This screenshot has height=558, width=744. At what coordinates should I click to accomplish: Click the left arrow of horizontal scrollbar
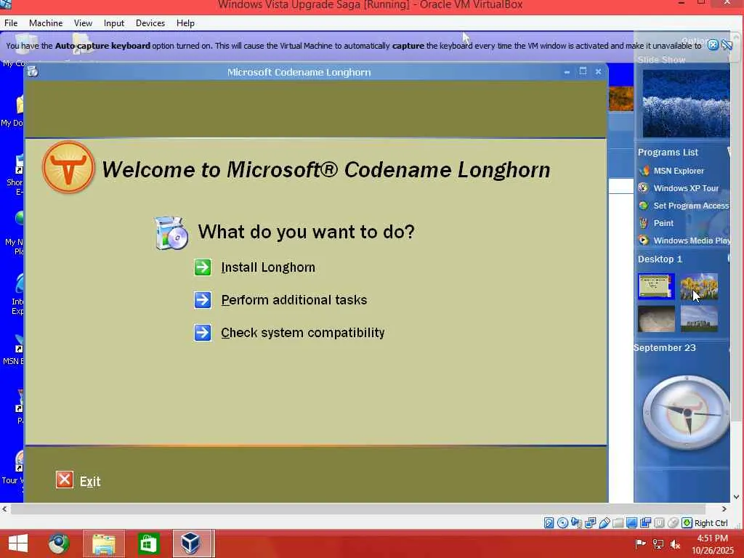click(x=5, y=509)
